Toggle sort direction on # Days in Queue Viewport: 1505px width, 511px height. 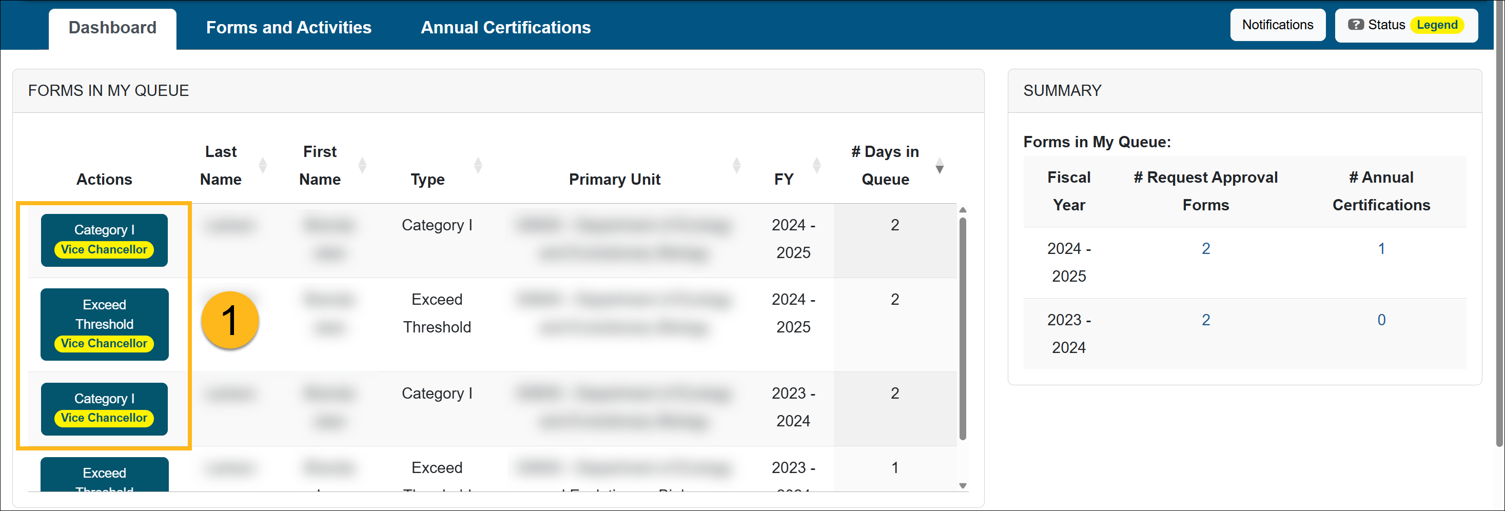click(x=940, y=165)
